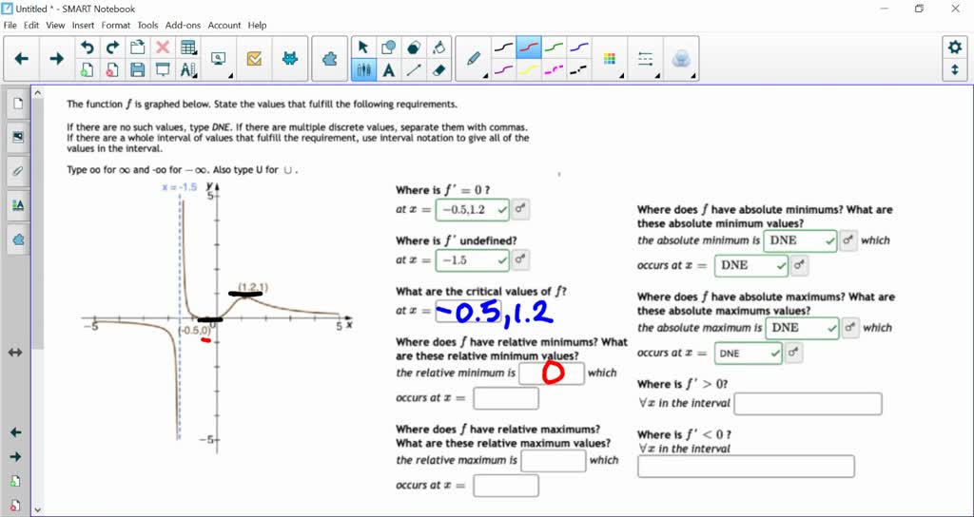The height and width of the screenshot is (517, 974).
Task: Click preview button beside absolute minimum DNE answer
Action: 847,240
